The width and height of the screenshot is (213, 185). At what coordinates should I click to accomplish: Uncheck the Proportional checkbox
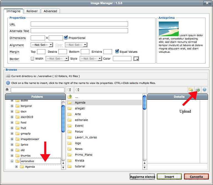click(x=66, y=38)
